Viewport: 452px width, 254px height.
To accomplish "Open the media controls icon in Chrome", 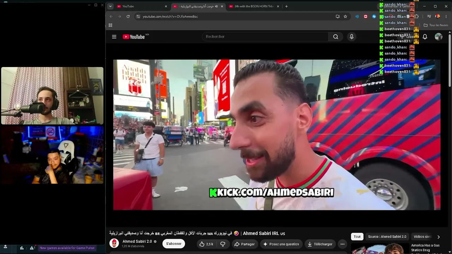I will coord(429,16).
